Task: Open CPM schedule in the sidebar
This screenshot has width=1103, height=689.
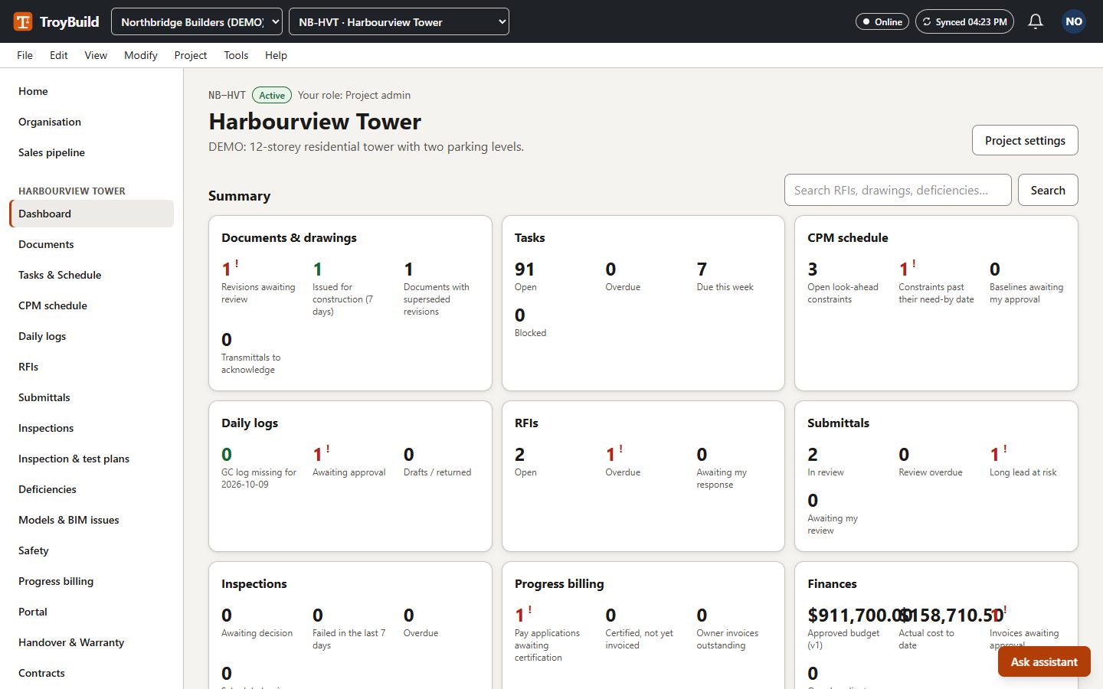Action: point(92,305)
